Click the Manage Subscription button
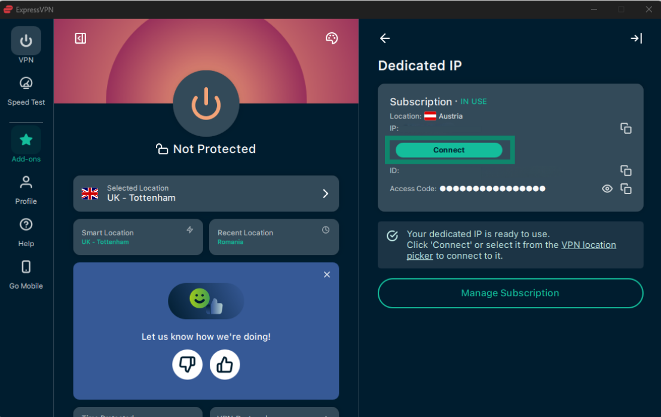This screenshot has height=417, width=661. (510, 293)
